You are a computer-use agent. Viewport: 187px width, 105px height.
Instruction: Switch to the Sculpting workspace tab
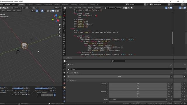[x=30, y=5]
